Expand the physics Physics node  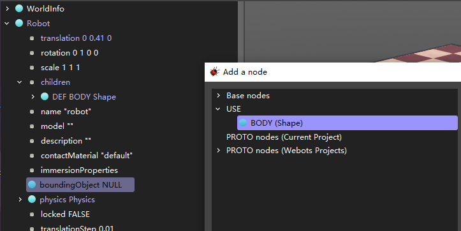point(20,200)
